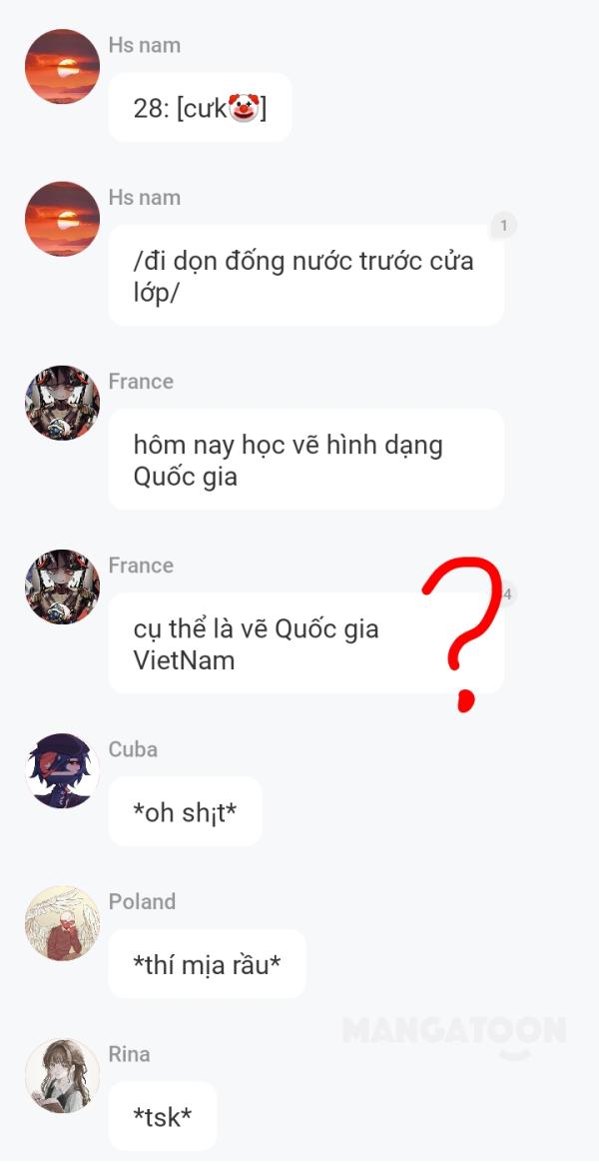Select 'hôm nay học vẽ hình dạng' bubble
This screenshot has width=599, height=1164.
(x=306, y=460)
